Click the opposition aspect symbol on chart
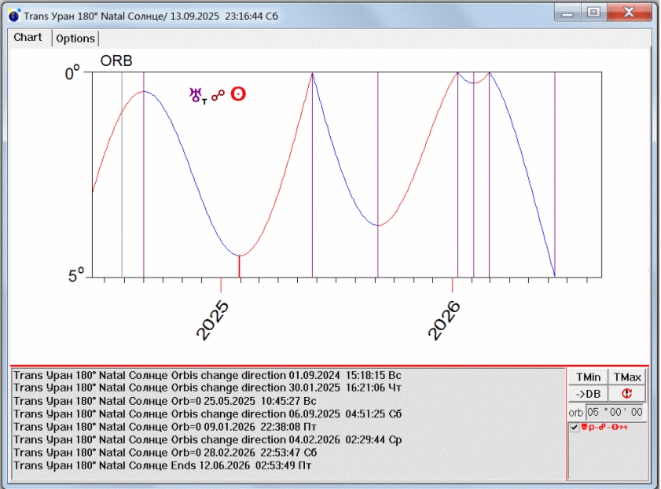Screen dimensions: 661x489 217,94
